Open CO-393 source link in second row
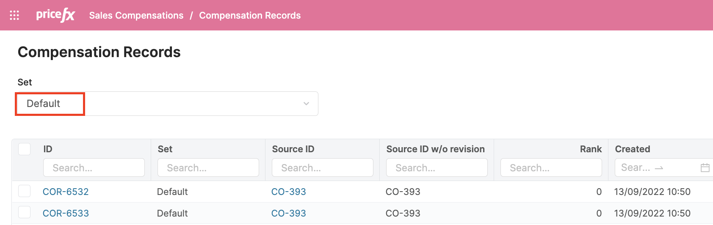Image resolution: width=713 pixels, height=225 pixels. [x=288, y=213]
